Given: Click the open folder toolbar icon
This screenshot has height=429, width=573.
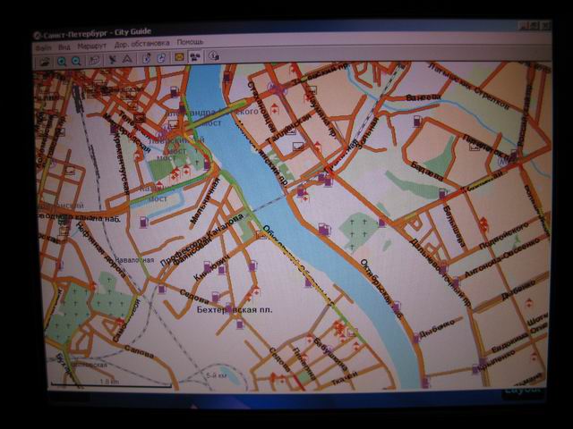Looking at the screenshot, I should pos(43,60).
